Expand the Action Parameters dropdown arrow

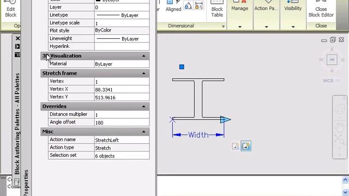267,27
